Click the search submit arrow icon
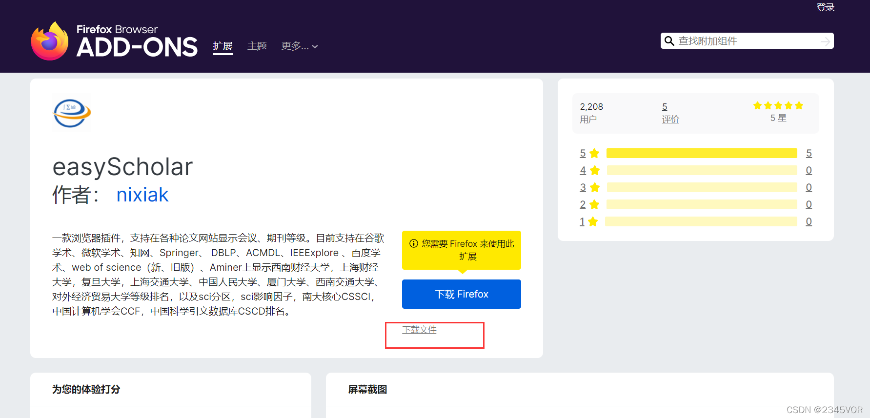Viewport: 870px width, 418px height. tap(825, 41)
